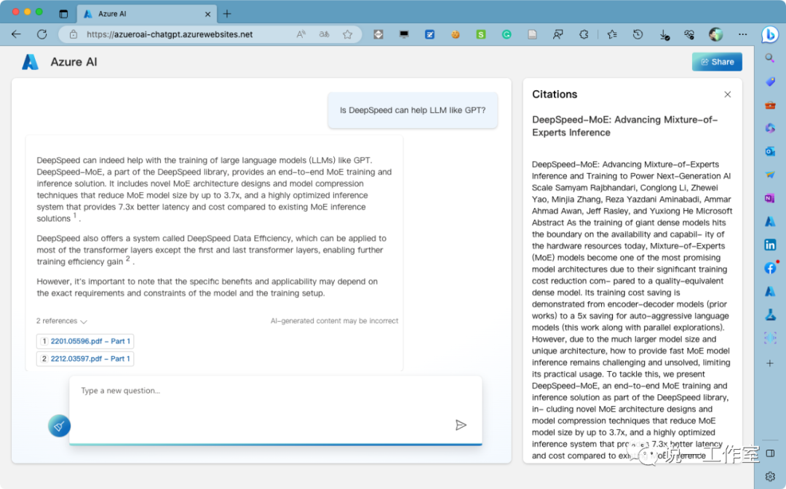The height and width of the screenshot is (489, 786).
Task: Open the feedback person icon
Action: pyautogui.click(x=558, y=35)
